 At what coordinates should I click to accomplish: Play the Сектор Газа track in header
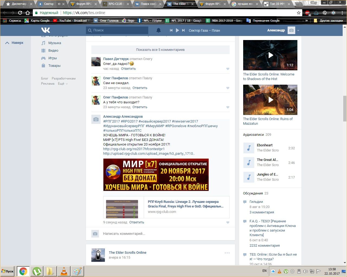(177, 30)
